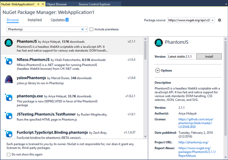Click the package list scrollbar thumb
Screen dimensions: 228x160
click(145, 50)
